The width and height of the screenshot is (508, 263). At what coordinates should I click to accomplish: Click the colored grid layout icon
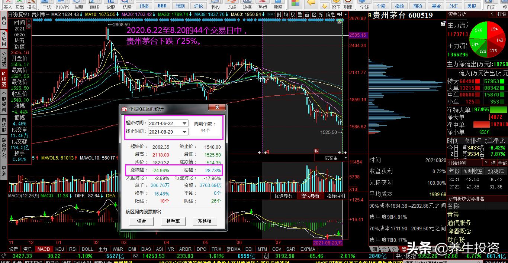(295, 3)
